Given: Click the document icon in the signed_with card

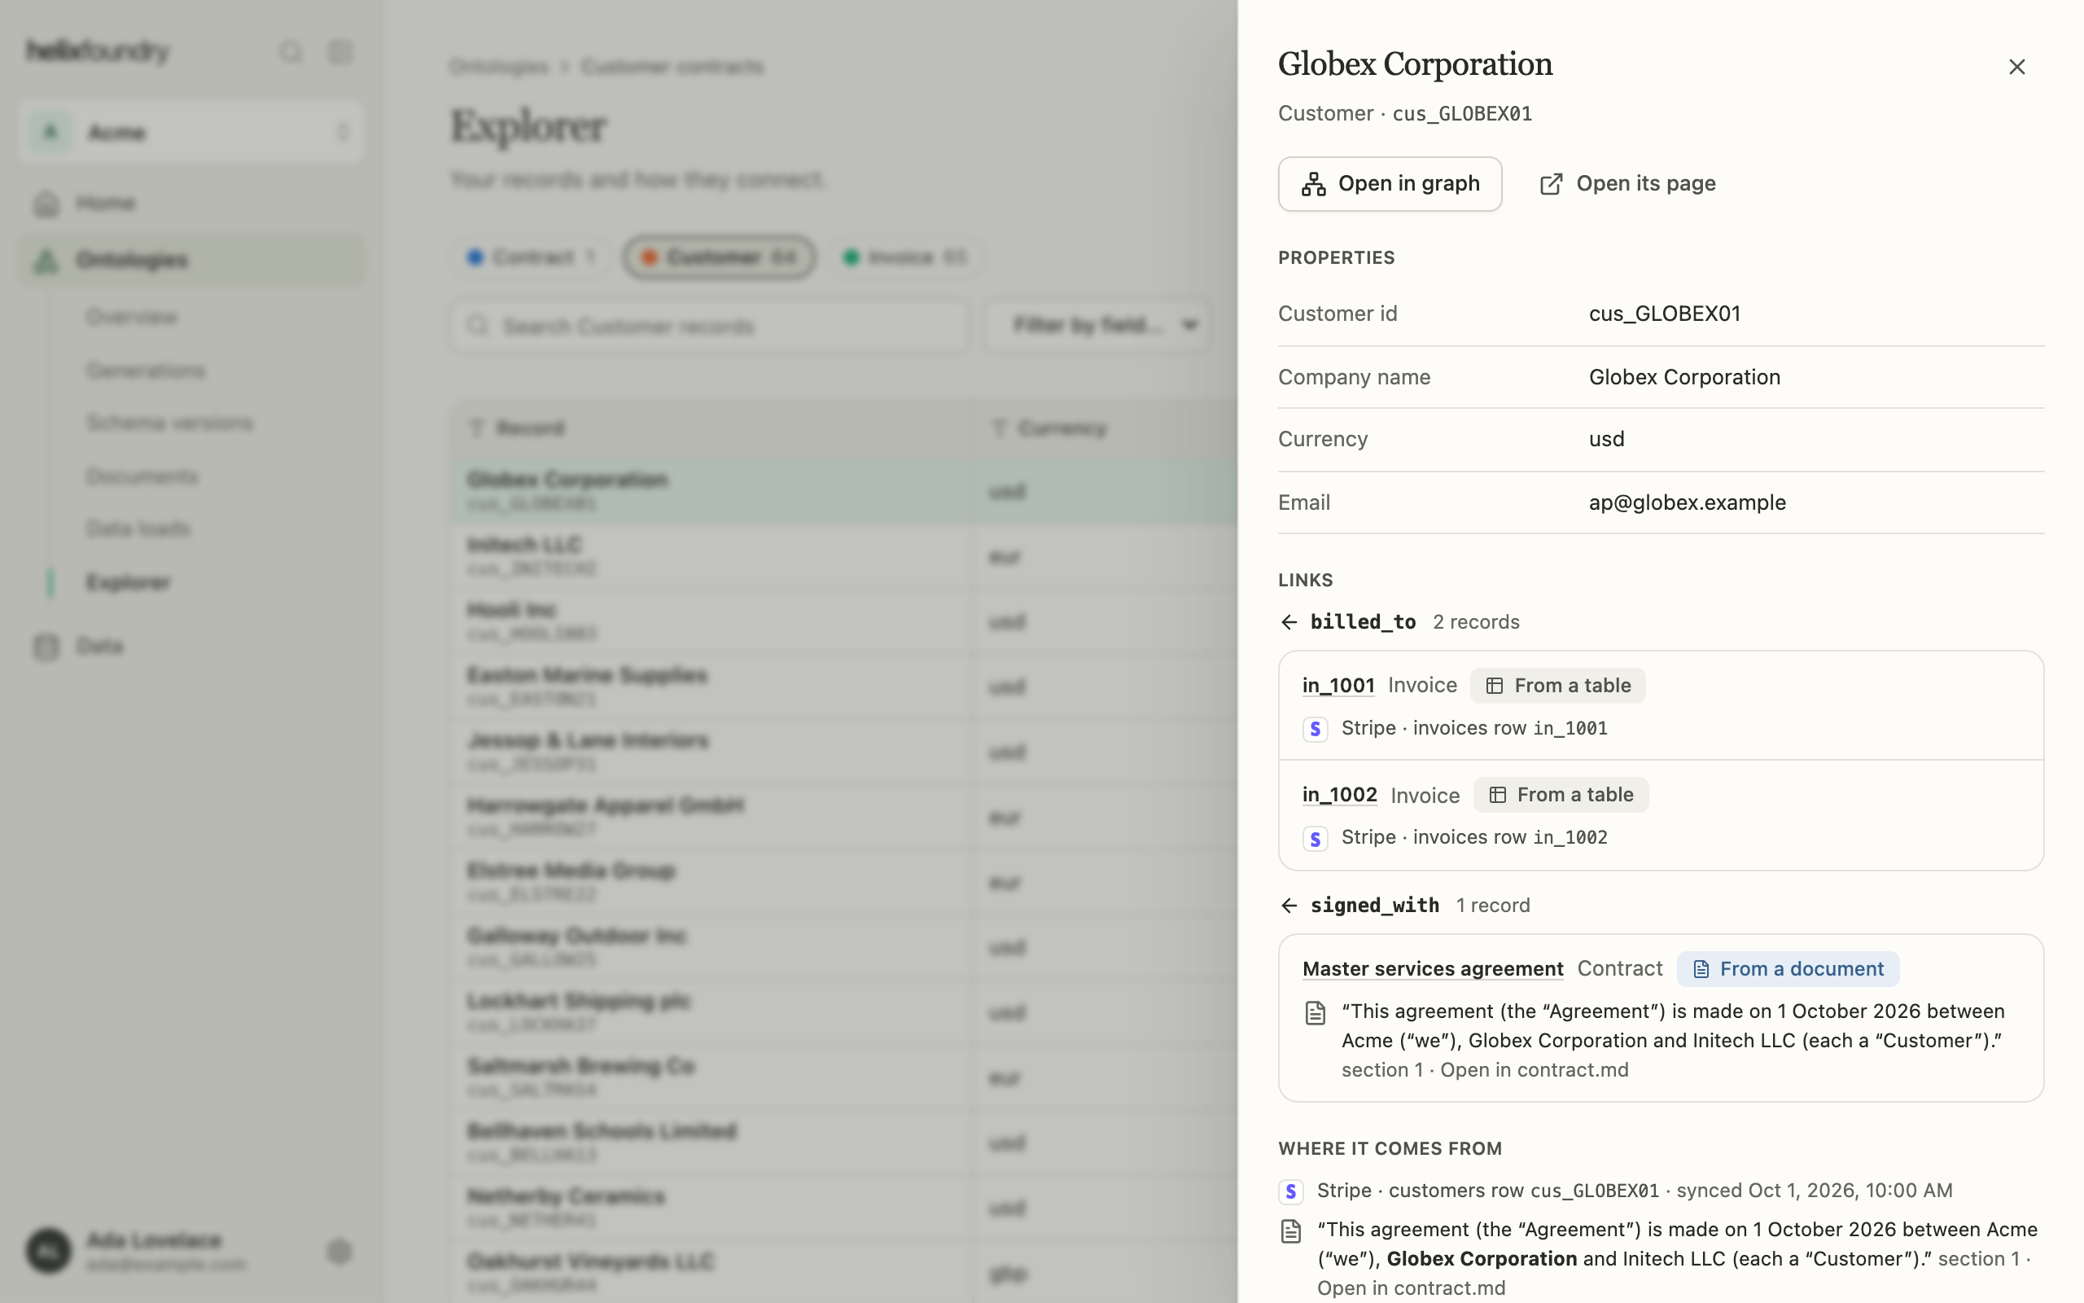Looking at the screenshot, I should click(1314, 1012).
